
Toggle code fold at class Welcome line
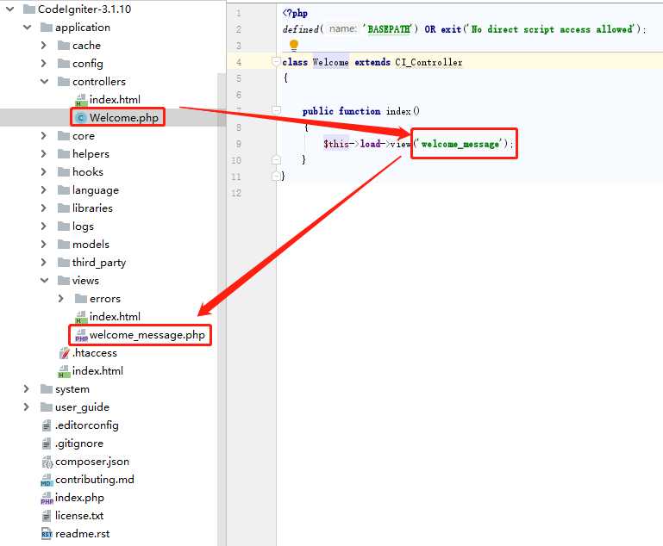276,62
